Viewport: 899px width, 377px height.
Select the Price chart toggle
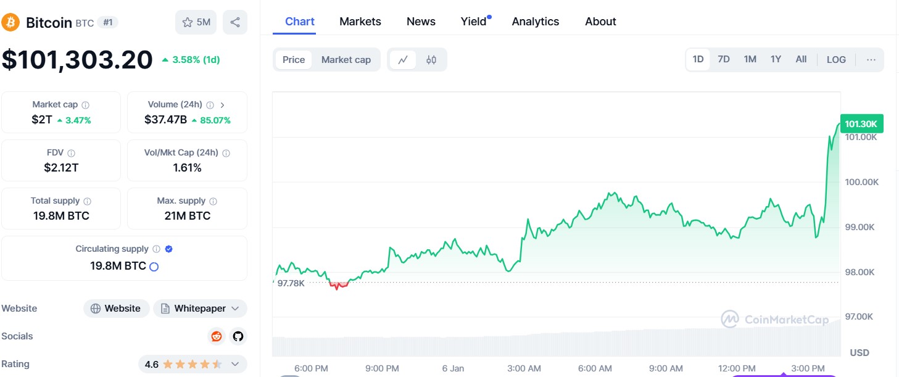294,60
